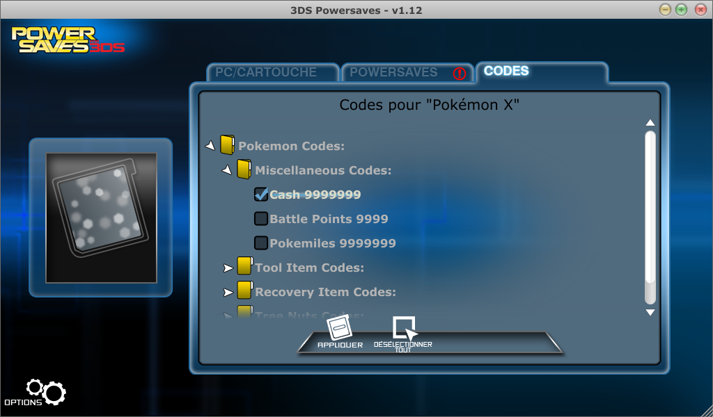Click the PowerSaves 3DS logo
The image size is (713, 417).
pyautogui.click(x=68, y=40)
